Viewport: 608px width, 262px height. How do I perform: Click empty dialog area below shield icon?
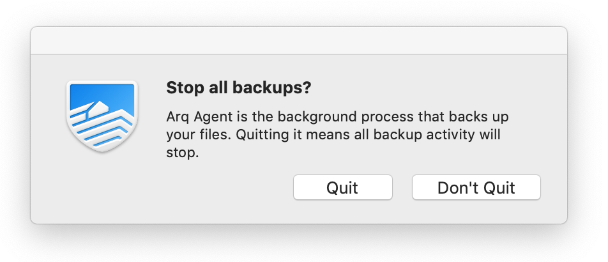tap(102, 187)
